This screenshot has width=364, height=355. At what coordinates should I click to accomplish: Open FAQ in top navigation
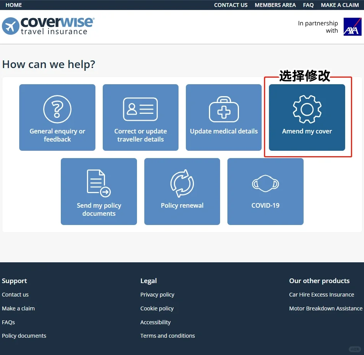click(x=308, y=5)
